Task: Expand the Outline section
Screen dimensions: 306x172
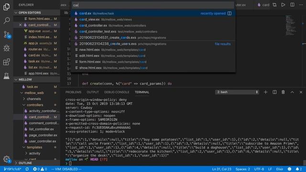Action: [37, 163]
